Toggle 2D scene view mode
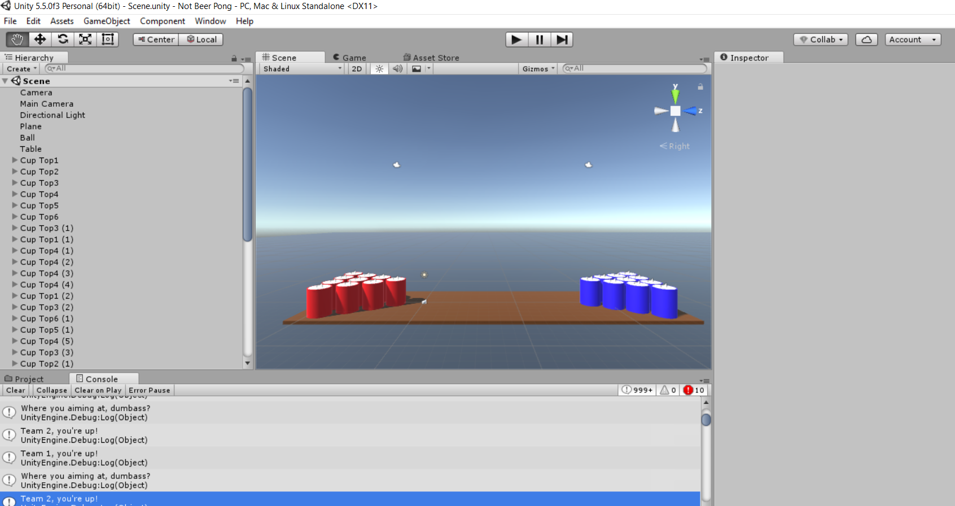 coord(357,69)
